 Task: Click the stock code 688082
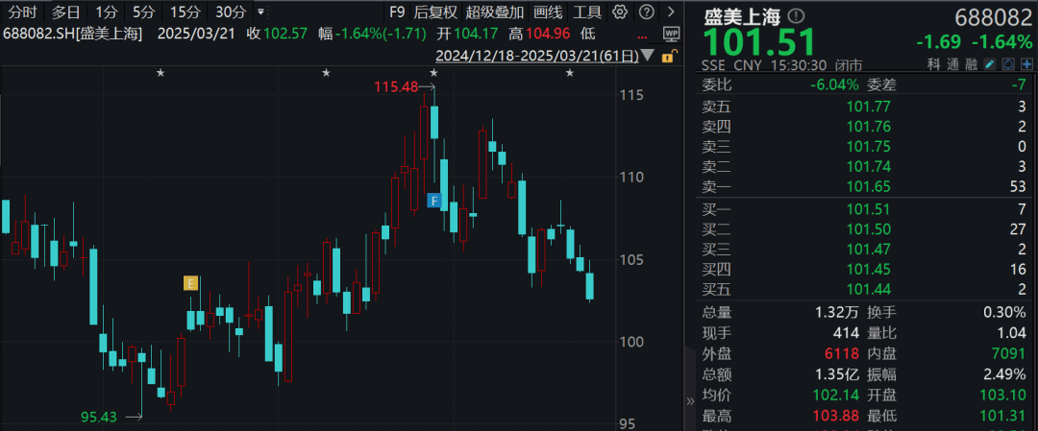point(994,16)
